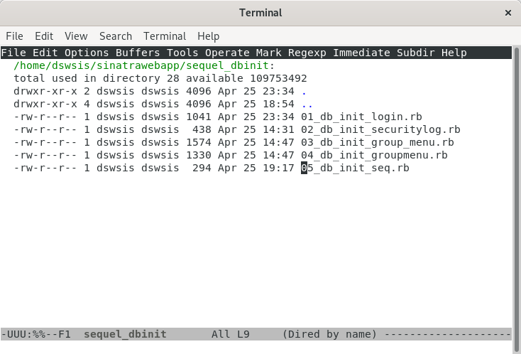This screenshot has width=521, height=354.
Task: Open Emacs Operate menu
Action: pyautogui.click(x=227, y=53)
